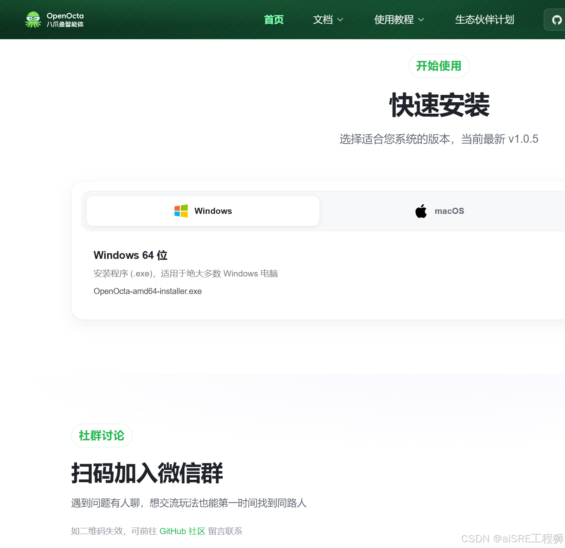Click the OpenOcta-amd64-installer.exe file name

pos(148,291)
